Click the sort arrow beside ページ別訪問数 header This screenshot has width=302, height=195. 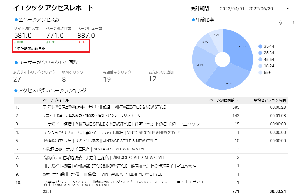[x=237, y=100]
